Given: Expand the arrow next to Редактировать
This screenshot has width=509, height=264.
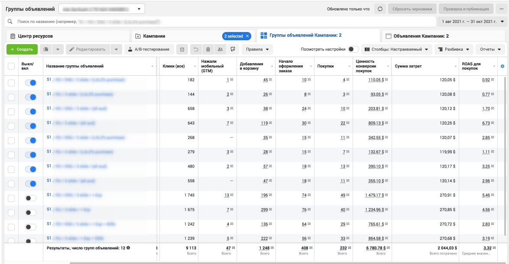Looking at the screenshot, I should point(116,49).
